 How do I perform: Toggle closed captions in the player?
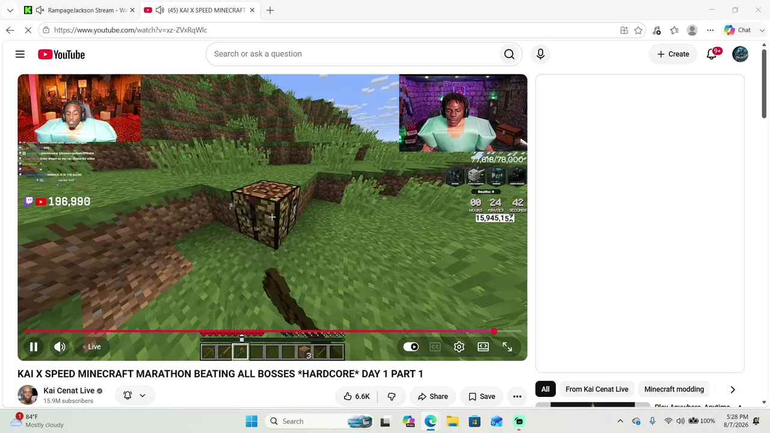click(435, 347)
